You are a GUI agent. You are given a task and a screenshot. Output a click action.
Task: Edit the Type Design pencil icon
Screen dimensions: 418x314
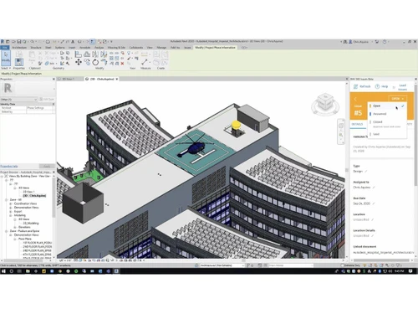pos(366,171)
